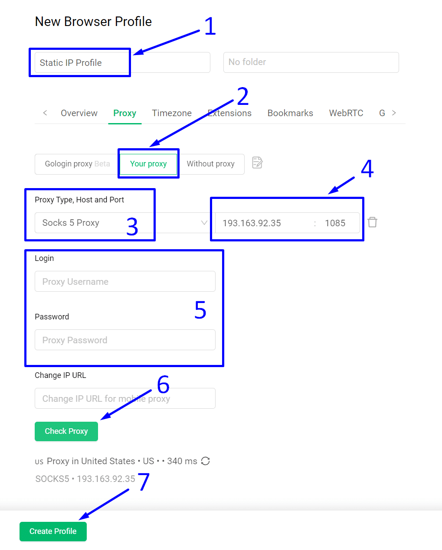Switch to Without proxy mode

tap(211, 164)
